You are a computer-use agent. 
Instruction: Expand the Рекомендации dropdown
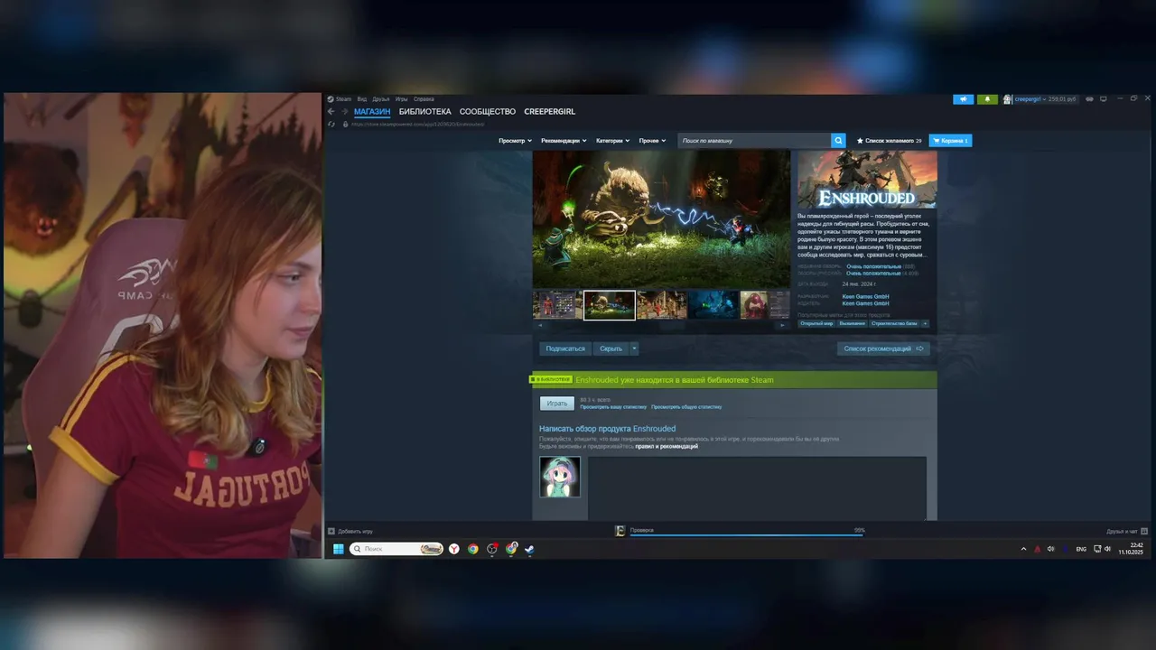[x=564, y=141]
